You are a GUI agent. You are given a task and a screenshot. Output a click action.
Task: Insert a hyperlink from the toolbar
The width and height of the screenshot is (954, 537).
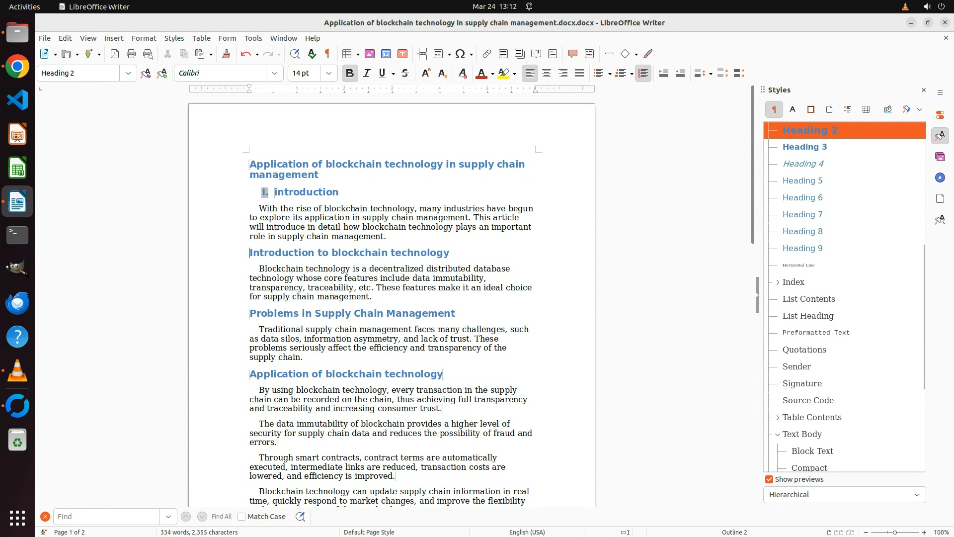click(x=487, y=54)
